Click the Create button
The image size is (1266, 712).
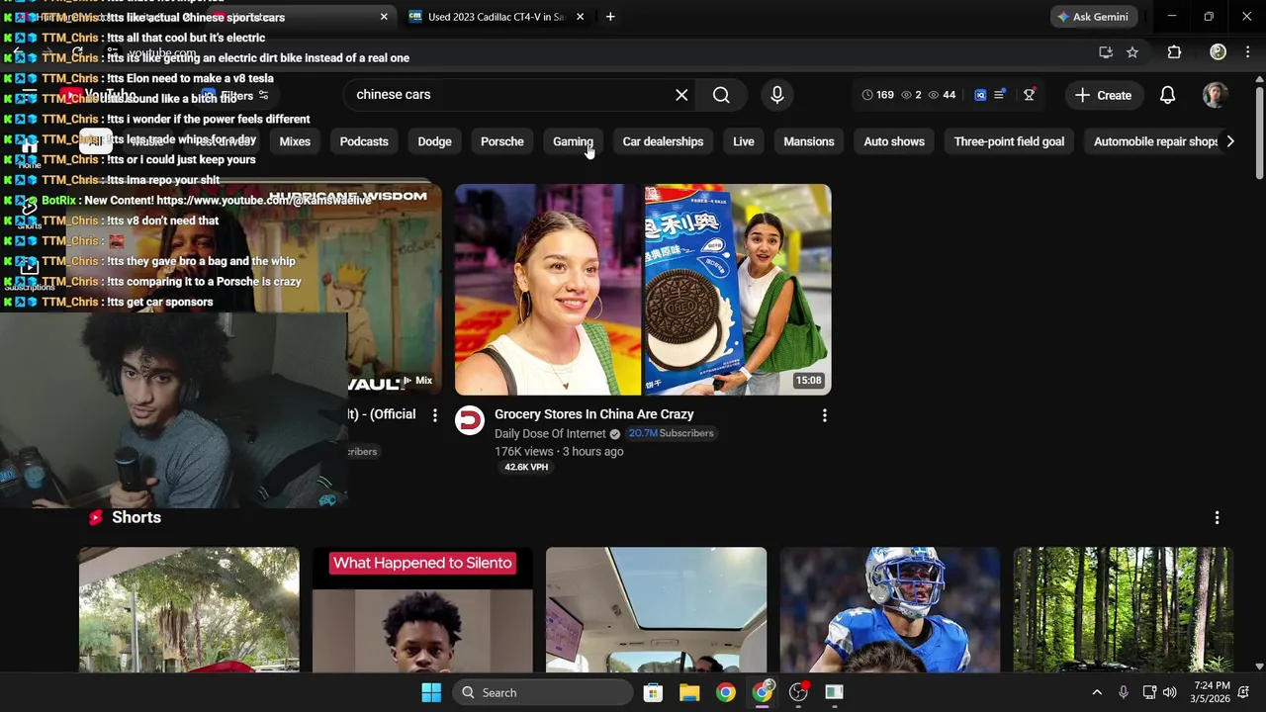point(1103,95)
